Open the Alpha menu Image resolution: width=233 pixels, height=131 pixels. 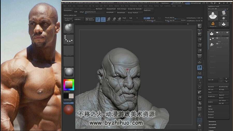pyautogui.click(x=65, y=6)
